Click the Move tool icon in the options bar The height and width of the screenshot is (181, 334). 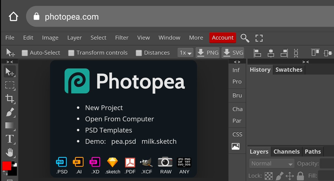tap(11, 52)
